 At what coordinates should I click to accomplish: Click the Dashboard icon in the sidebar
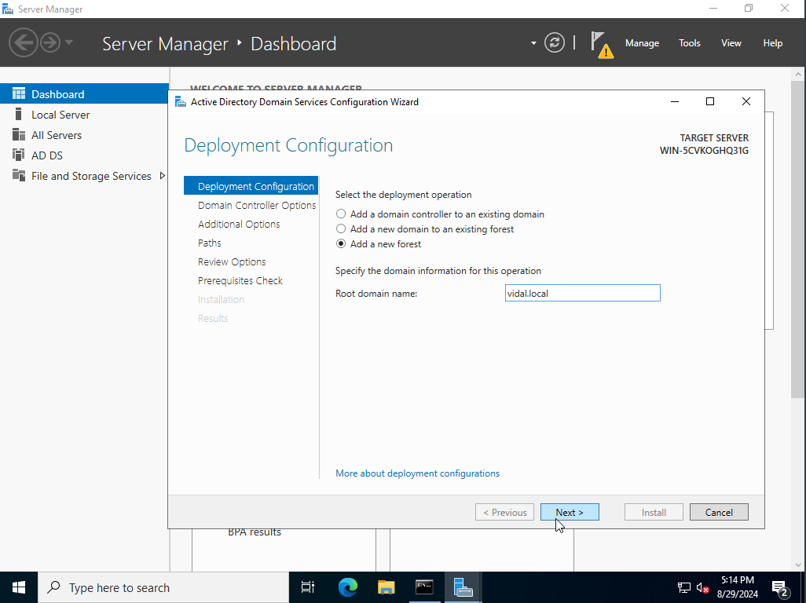[19, 93]
